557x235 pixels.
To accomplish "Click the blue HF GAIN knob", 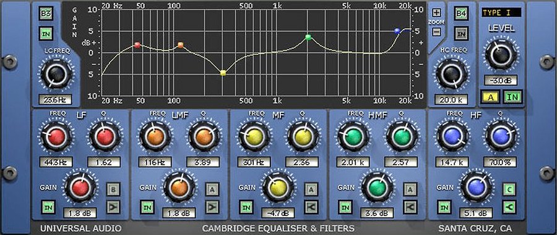I will click(x=477, y=188).
